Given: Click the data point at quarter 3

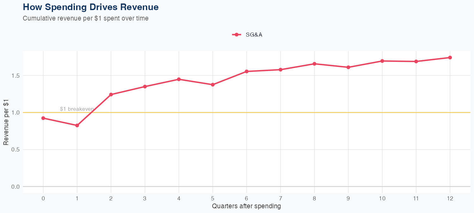Looking at the screenshot, I should coord(145,86).
